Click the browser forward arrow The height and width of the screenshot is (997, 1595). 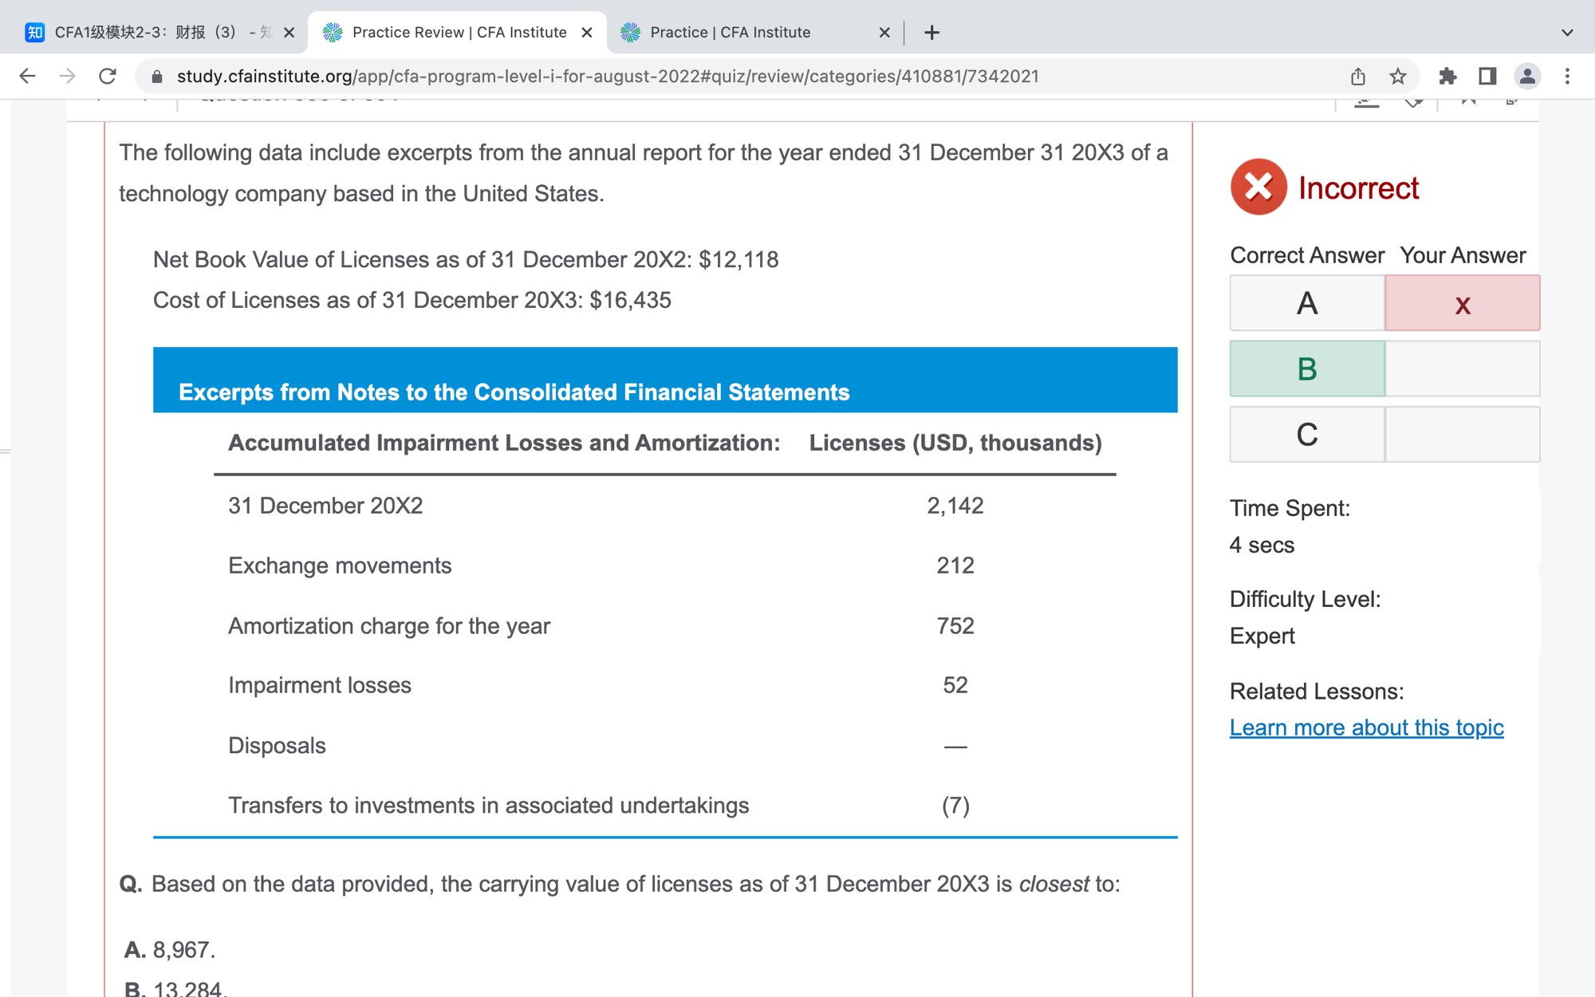click(x=68, y=76)
